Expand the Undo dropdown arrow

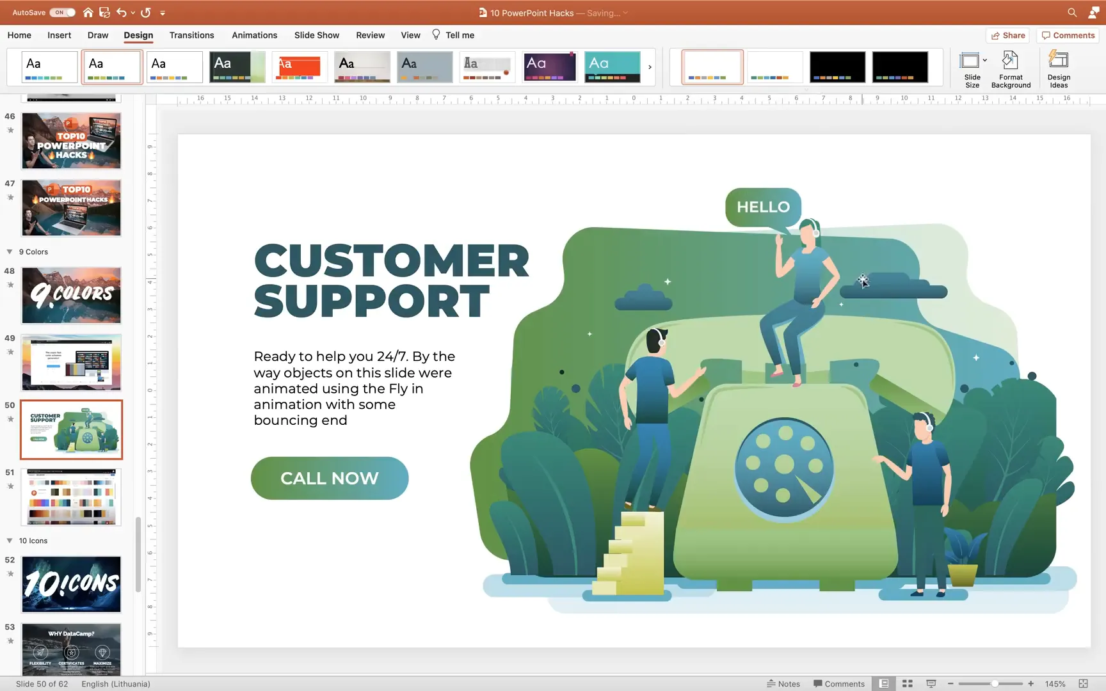pos(132,12)
